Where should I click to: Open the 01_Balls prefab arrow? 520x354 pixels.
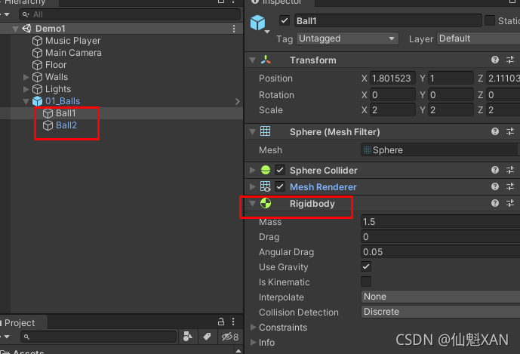point(237,101)
